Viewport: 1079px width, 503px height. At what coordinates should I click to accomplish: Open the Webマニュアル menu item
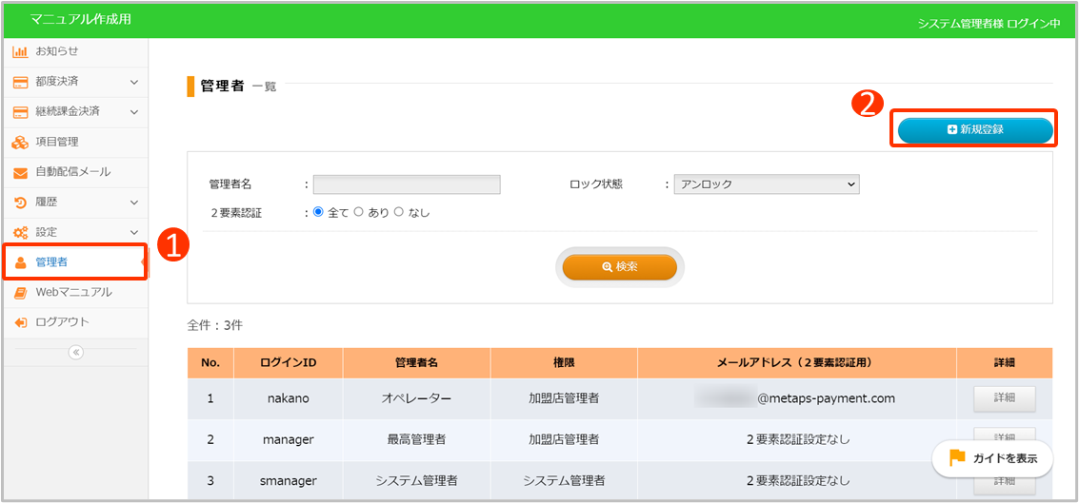(x=73, y=292)
